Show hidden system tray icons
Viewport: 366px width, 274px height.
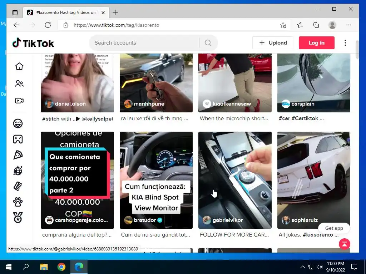(302, 267)
